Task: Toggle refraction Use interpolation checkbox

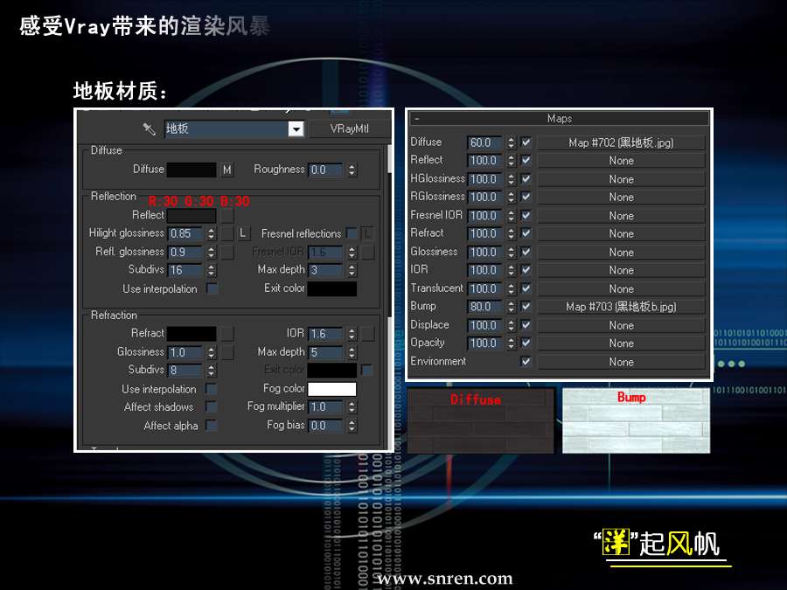Action: (212, 389)
